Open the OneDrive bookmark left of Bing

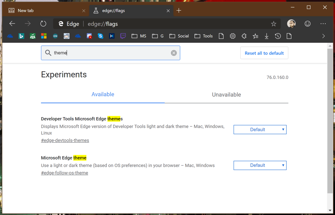(10, 36)
